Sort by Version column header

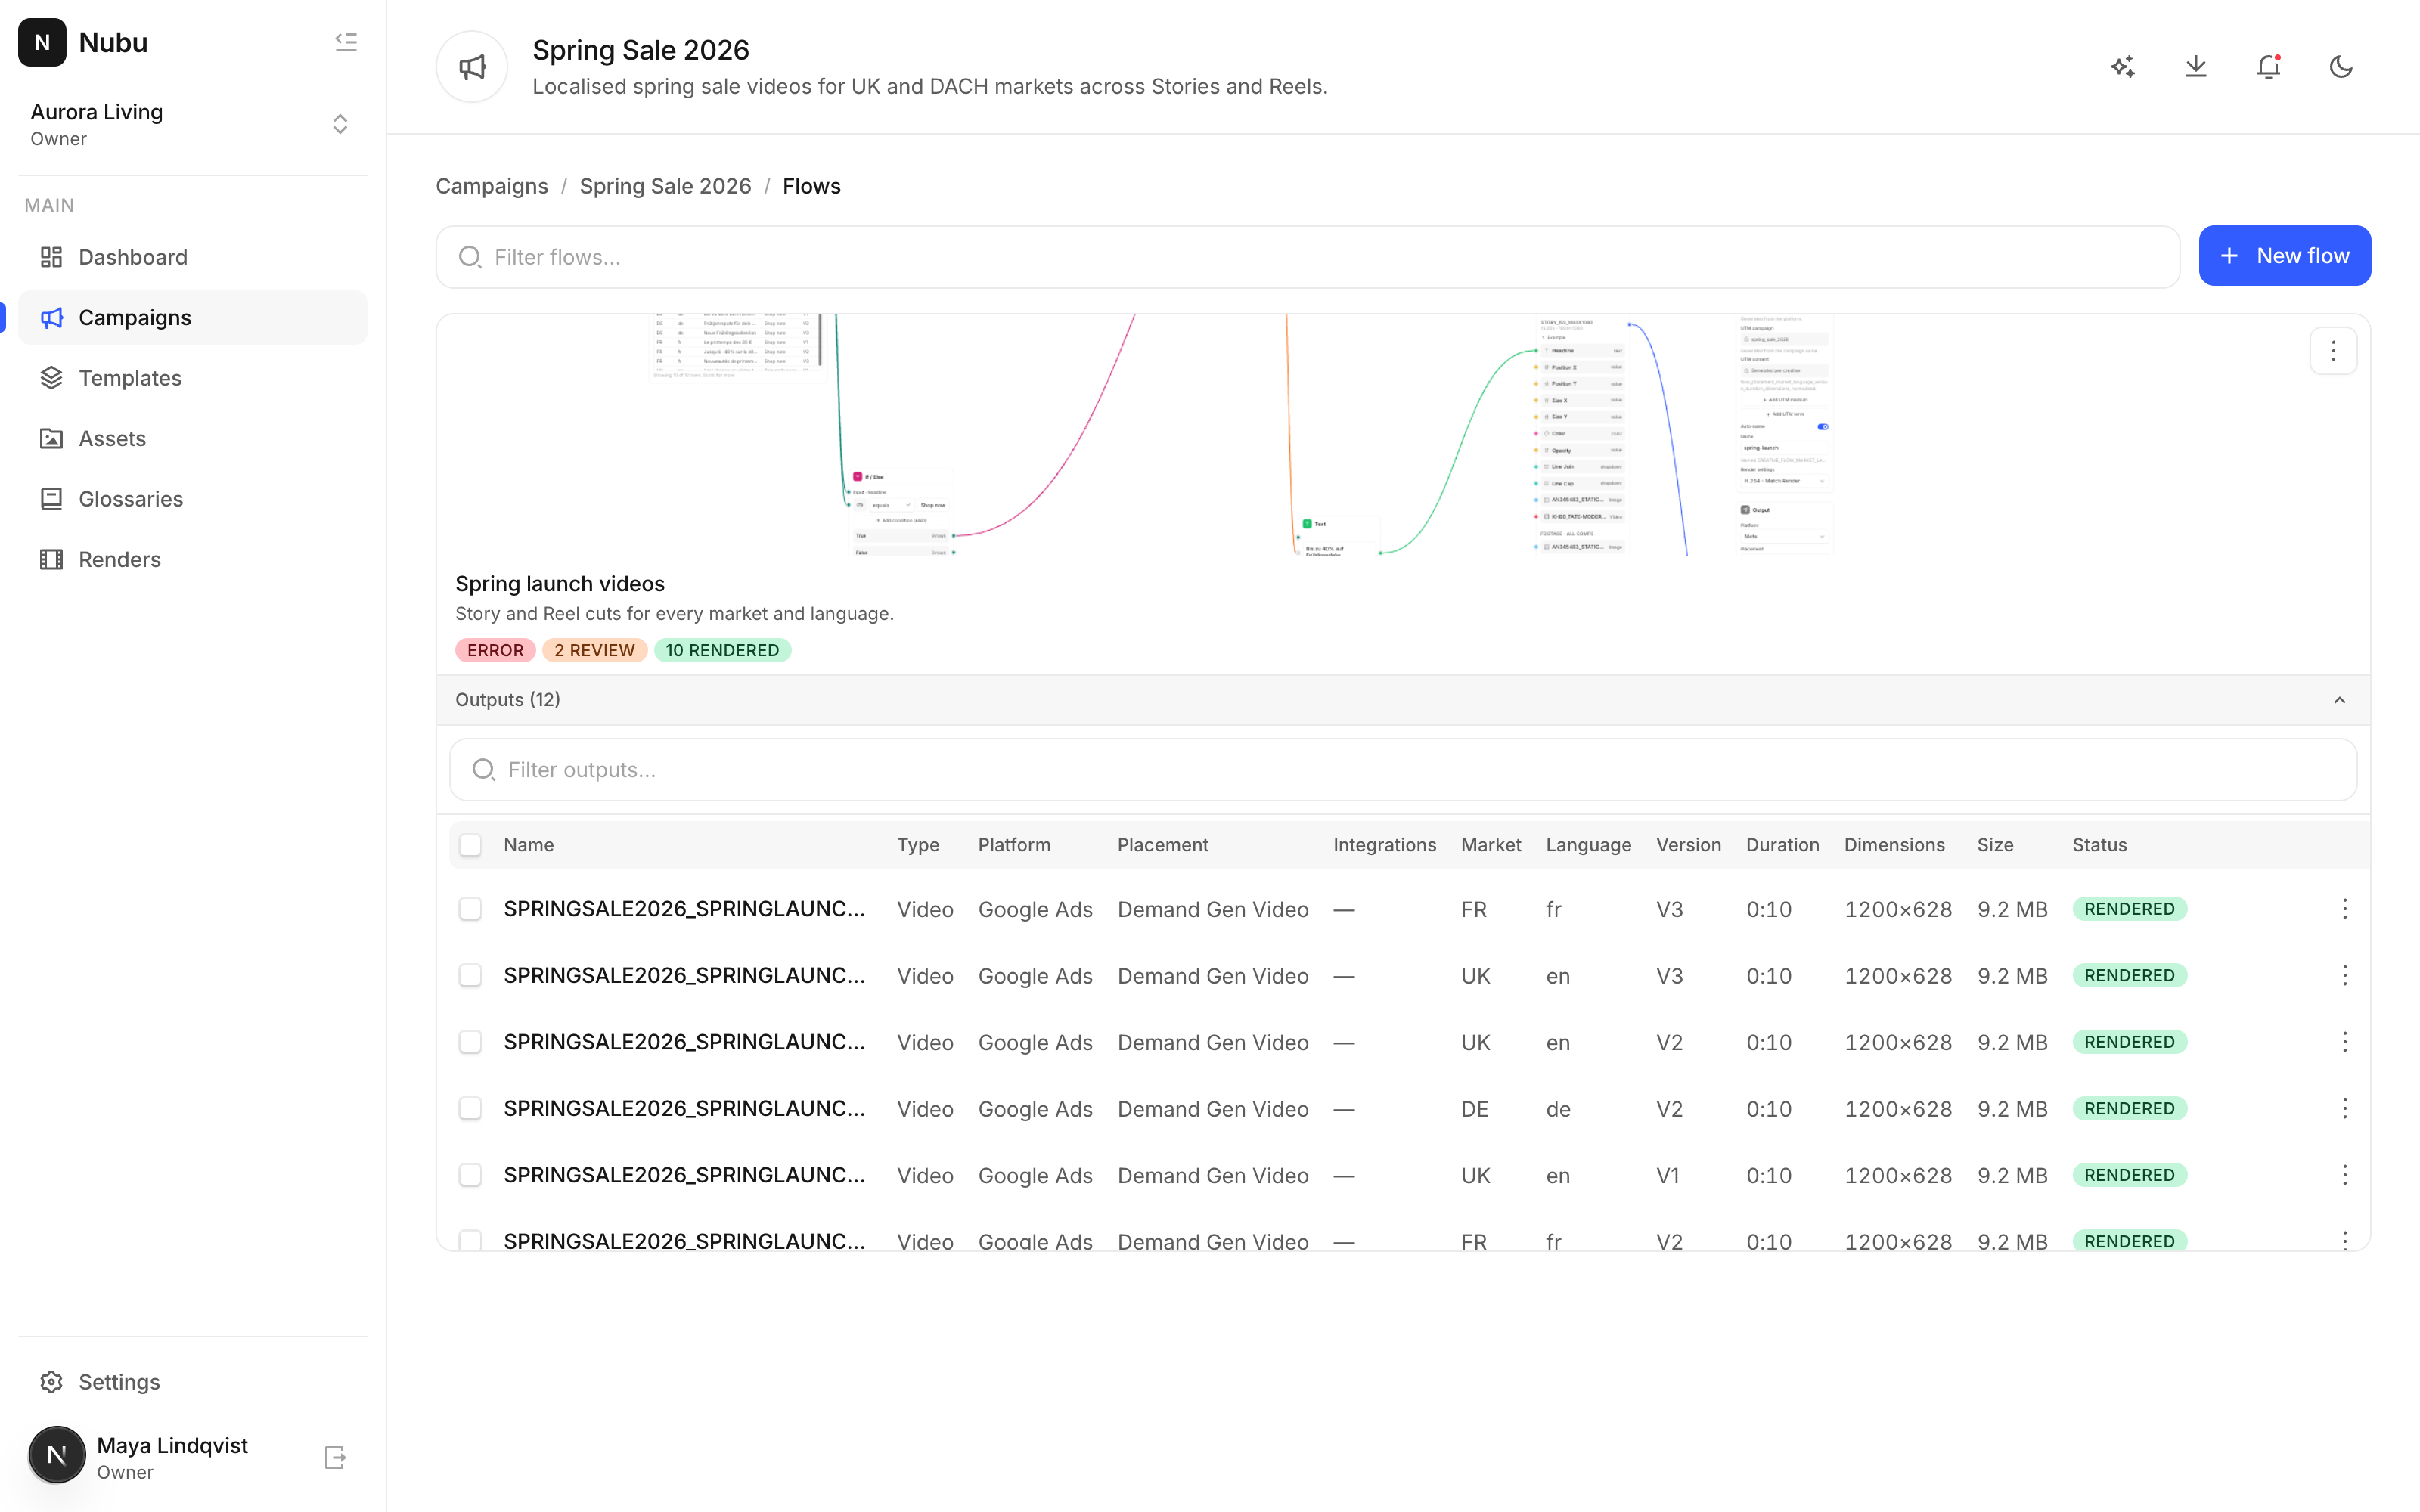pyautogui.click(x=1688, y=845)
